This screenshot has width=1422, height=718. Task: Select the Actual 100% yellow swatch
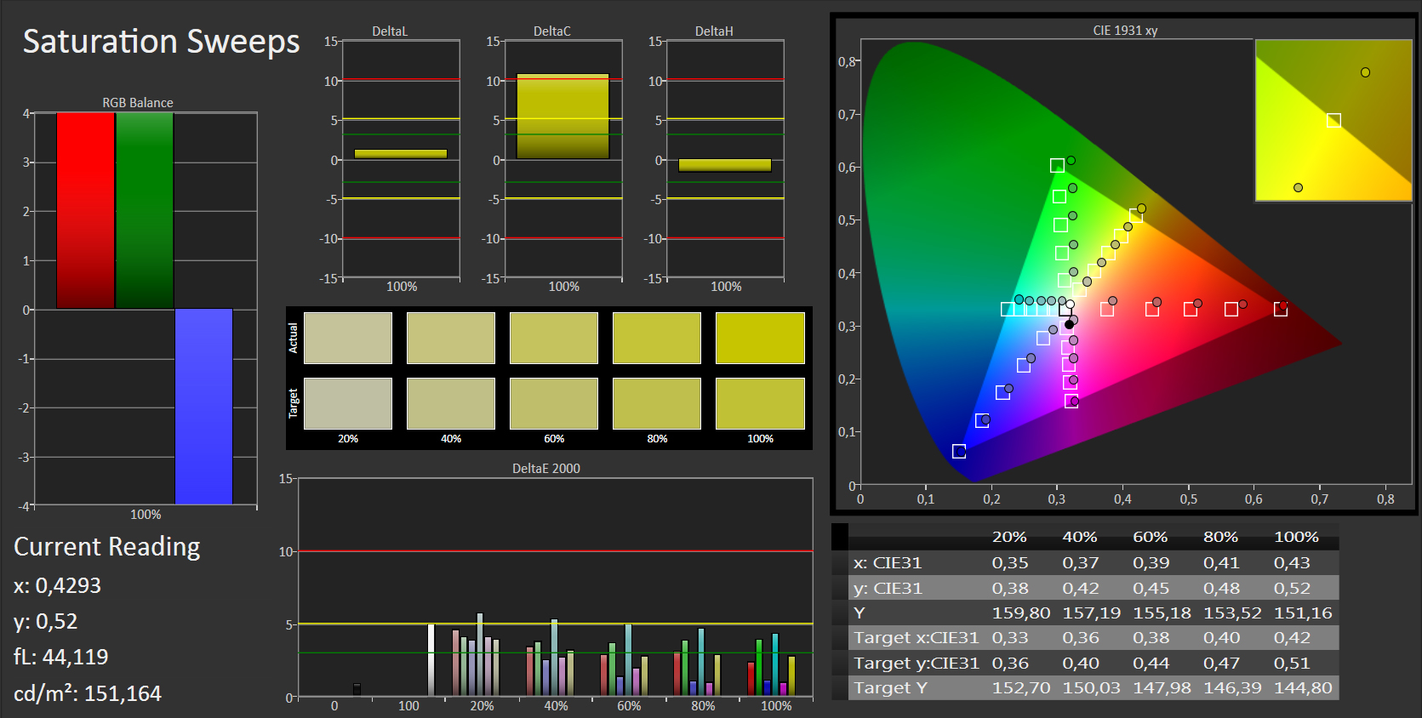pyautogui.click(x=760, y=338)
